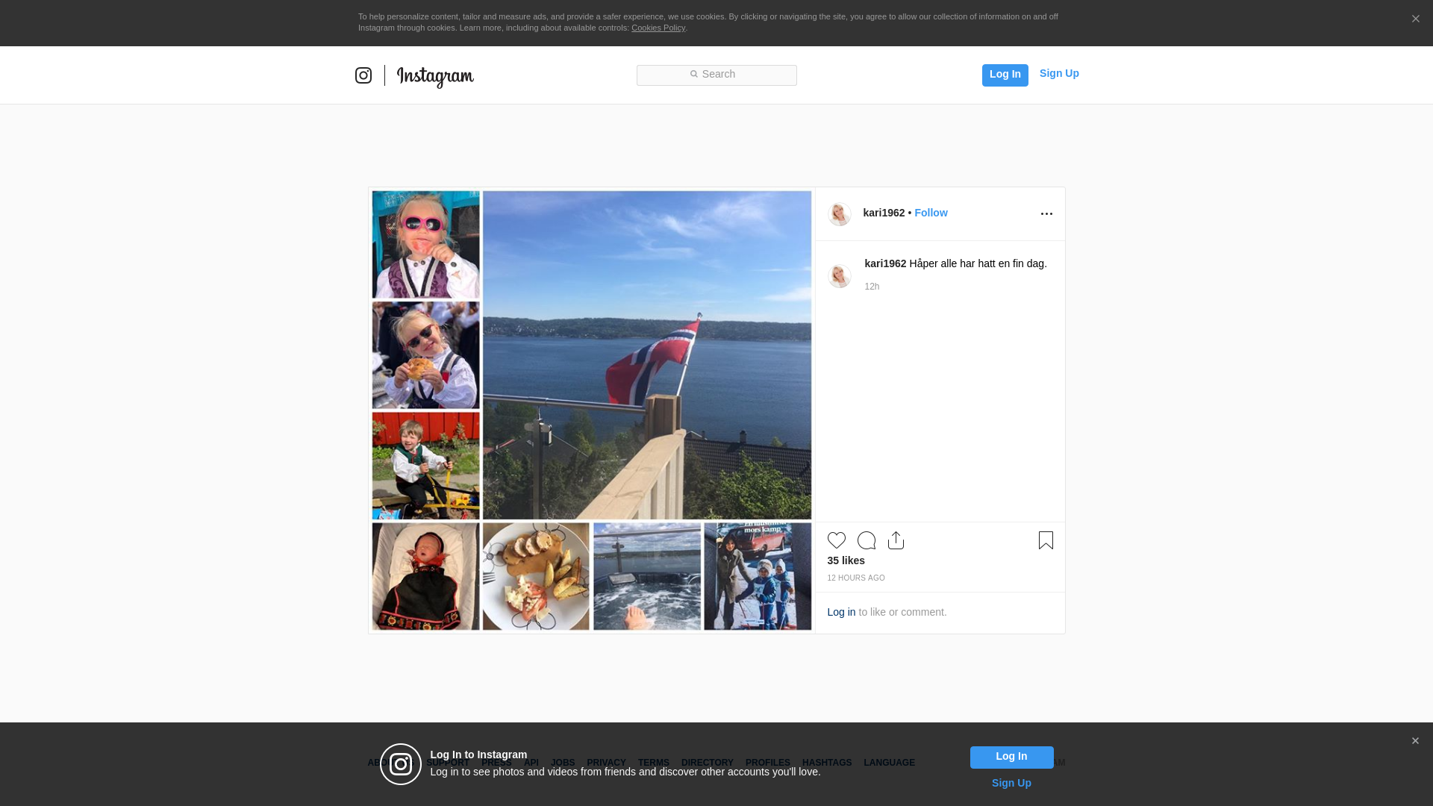View the 35 likes list
This screenshot has width=1433, height=806.
tap(846, 560)
